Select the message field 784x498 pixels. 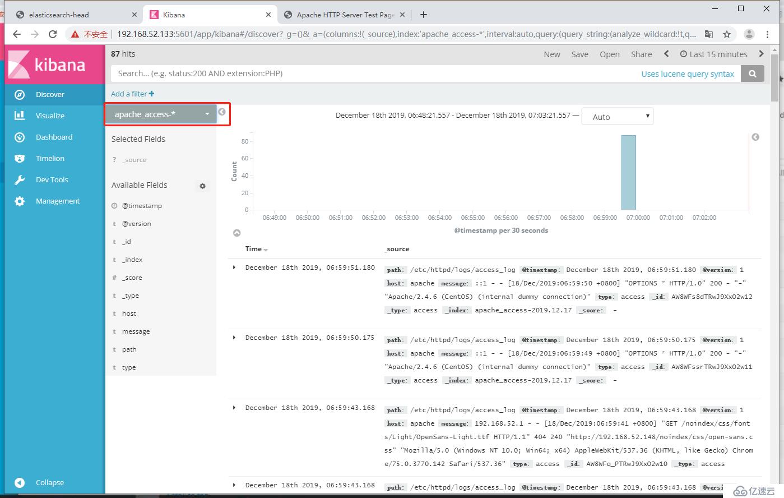point(136,331)
